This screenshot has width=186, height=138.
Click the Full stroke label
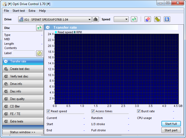(x=98, y=130)
